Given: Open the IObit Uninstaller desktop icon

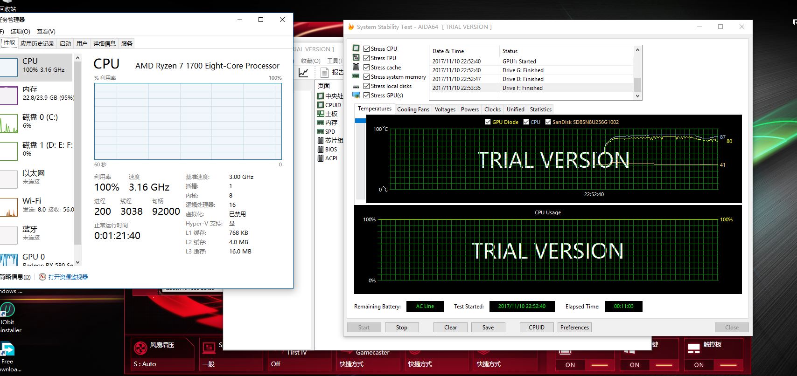Looking at the screenshot, I should pyautogui.click(x=8, y=310).
